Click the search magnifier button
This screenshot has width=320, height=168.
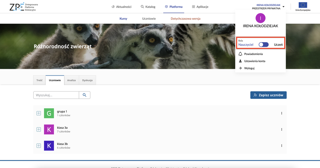[x=85, y=95]
